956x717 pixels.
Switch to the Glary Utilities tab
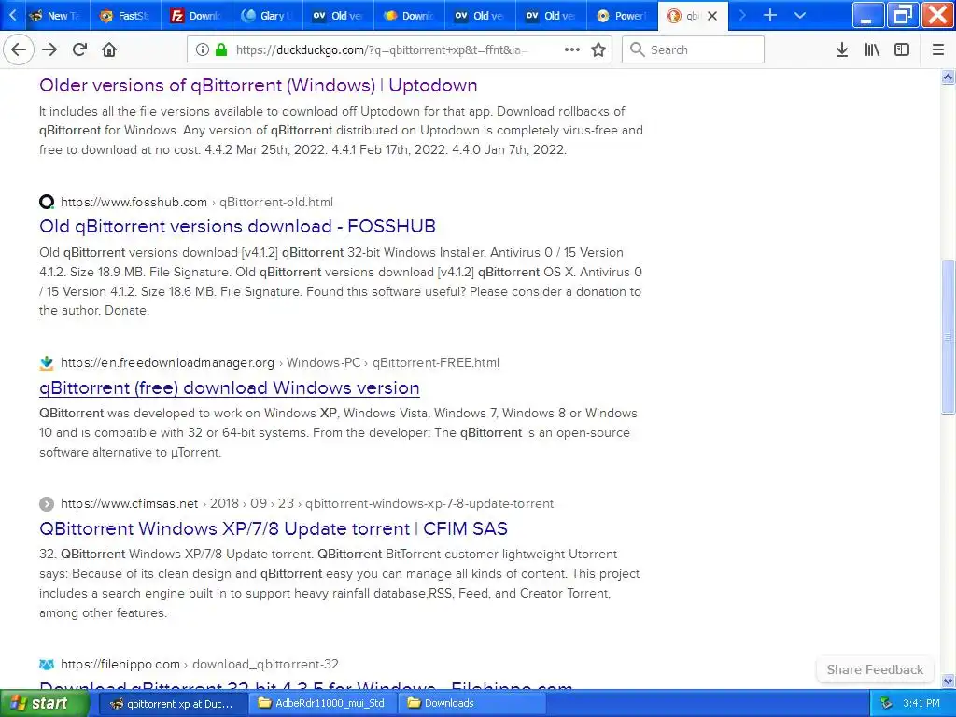click(x=267, y=16)
